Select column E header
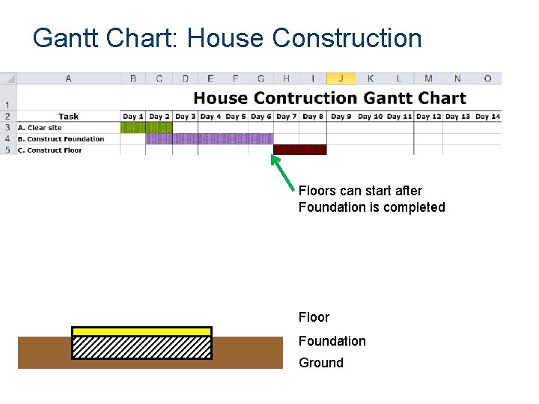Viewport: 539px width, 404px height. coord(210,79)
